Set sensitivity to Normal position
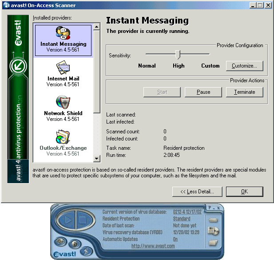Viewport: 274px width, 260px height. [147, 66]
